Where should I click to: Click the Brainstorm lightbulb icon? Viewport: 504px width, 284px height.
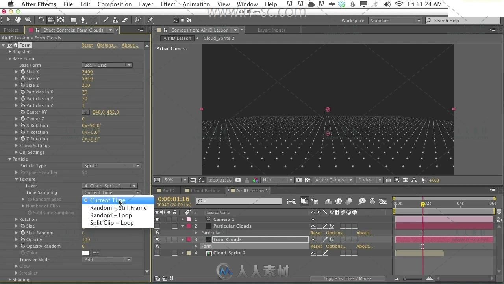click(x=362, y=201)
